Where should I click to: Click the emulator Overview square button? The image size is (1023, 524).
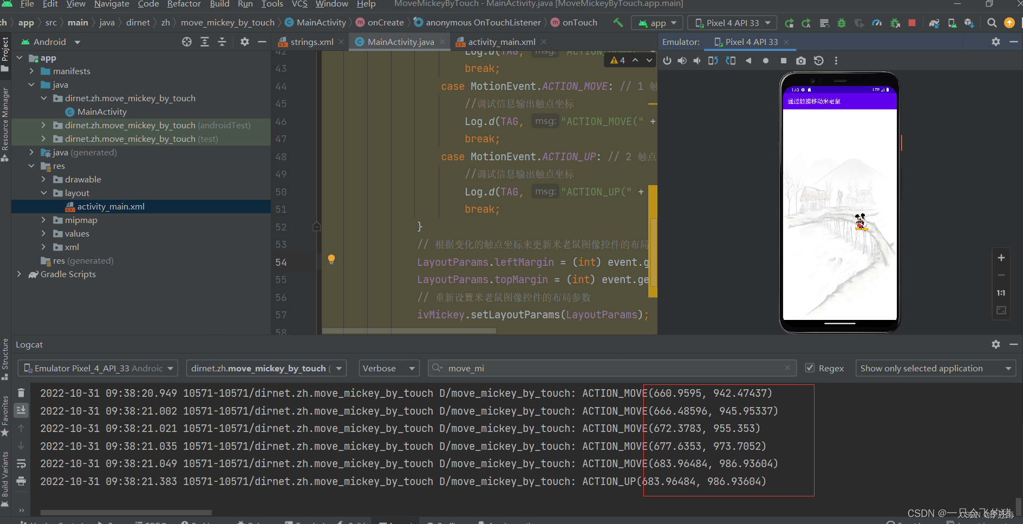point(783,61)
